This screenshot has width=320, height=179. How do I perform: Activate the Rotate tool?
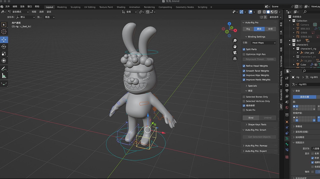[4, 47]
